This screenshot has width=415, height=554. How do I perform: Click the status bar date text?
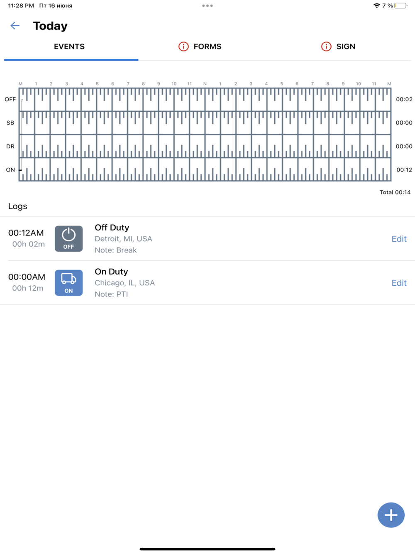[x=56, y=6]
